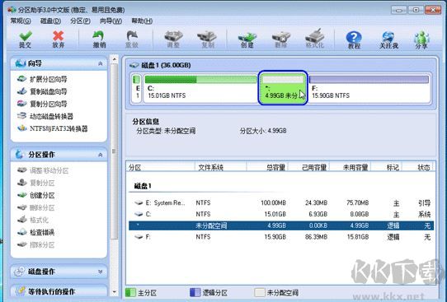This screenshot has height=302, width=447.
Task: Click the 已用容量 column header
Action: (x=309, y=168)
